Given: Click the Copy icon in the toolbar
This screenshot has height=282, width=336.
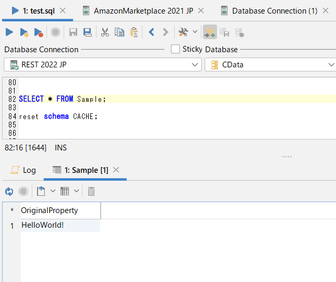Looking at the screenshot, I should pyautogui.click(x=119, y=32).
